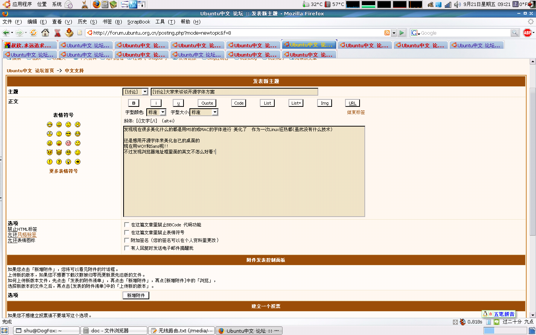Click the rabbit launcher icon in top panel
Image resolution: width=536 pixels, height=335 pixels.
tap(85, 4)
